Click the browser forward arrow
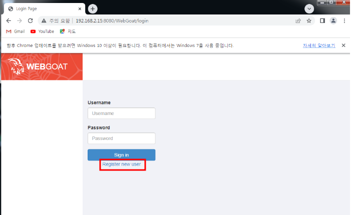This screenshot has width=351, height=215. pos(20,21)
